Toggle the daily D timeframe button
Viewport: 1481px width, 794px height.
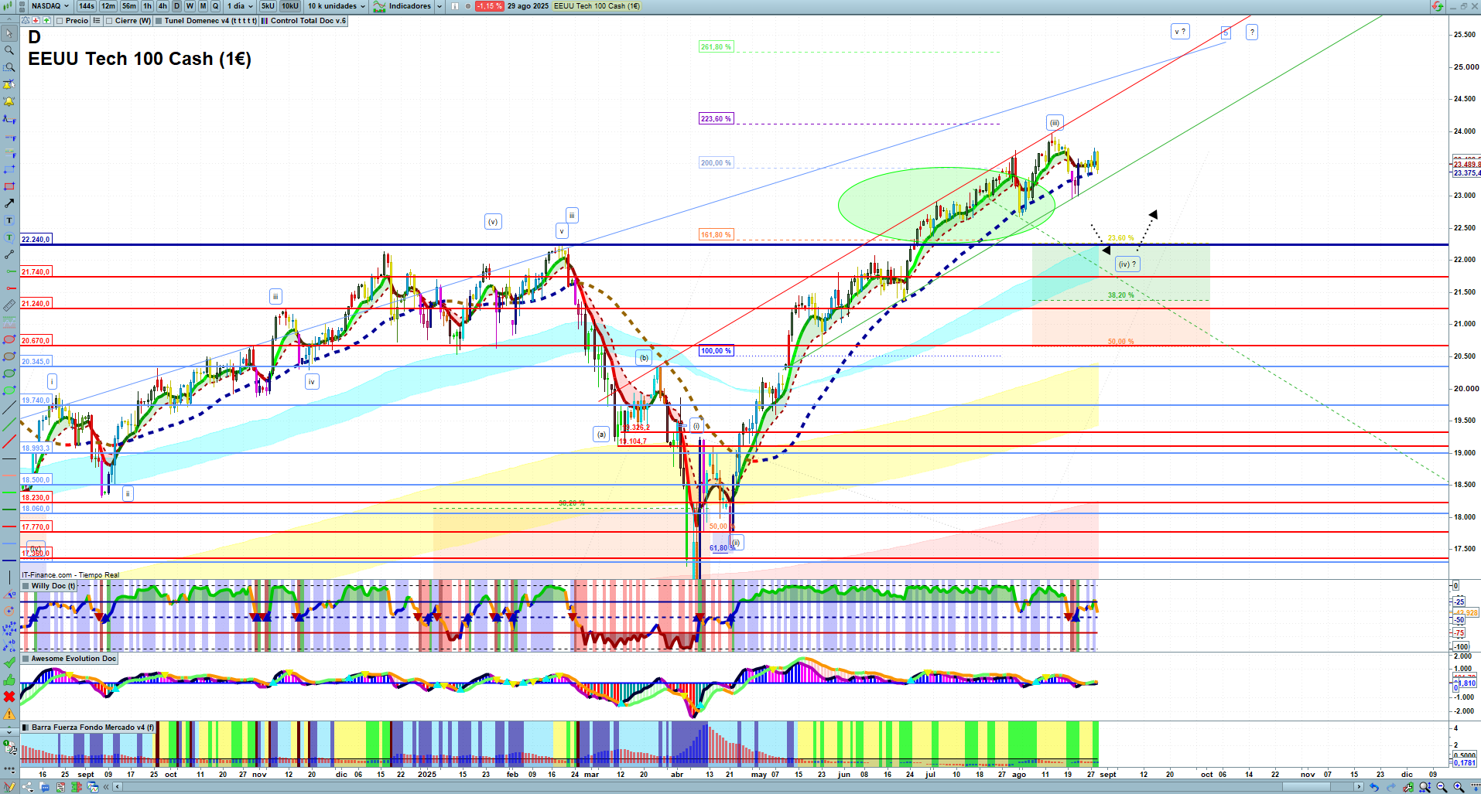coord(176,6)
